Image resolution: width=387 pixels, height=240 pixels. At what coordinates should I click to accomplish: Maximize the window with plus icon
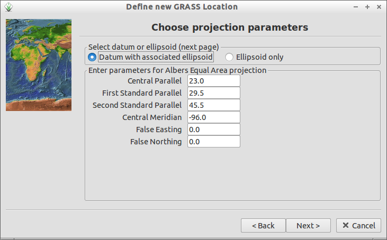tap(367, 7)
